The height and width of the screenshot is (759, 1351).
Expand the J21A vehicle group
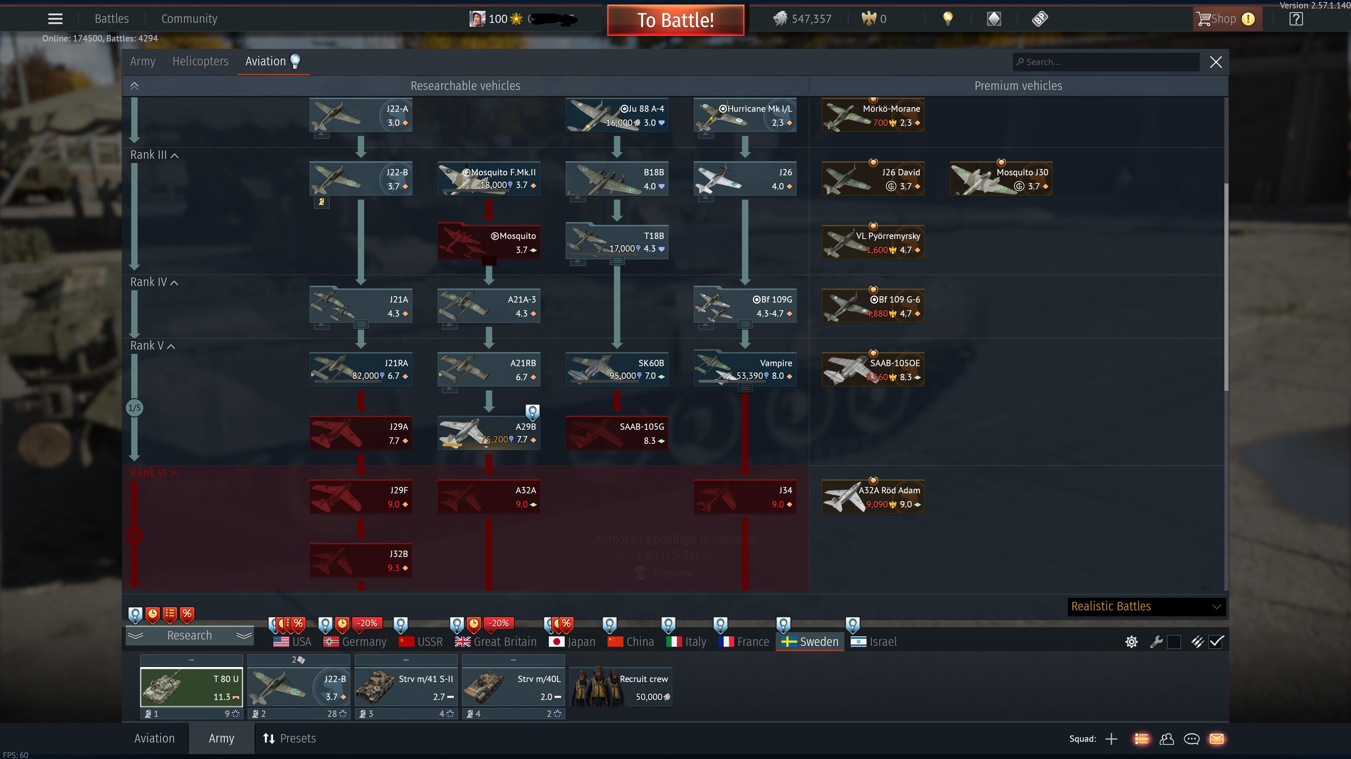pyautogui.click(x=361, y=324)
